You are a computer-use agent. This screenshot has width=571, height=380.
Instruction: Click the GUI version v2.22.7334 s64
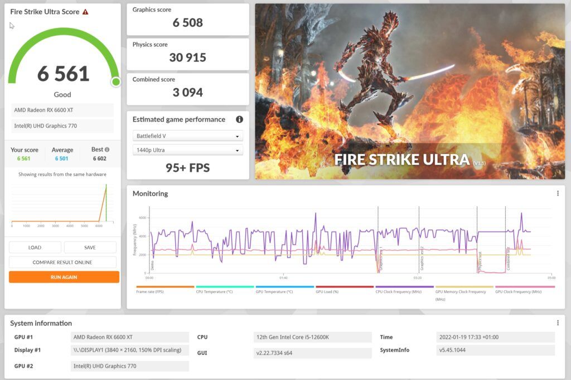point(312,353)
